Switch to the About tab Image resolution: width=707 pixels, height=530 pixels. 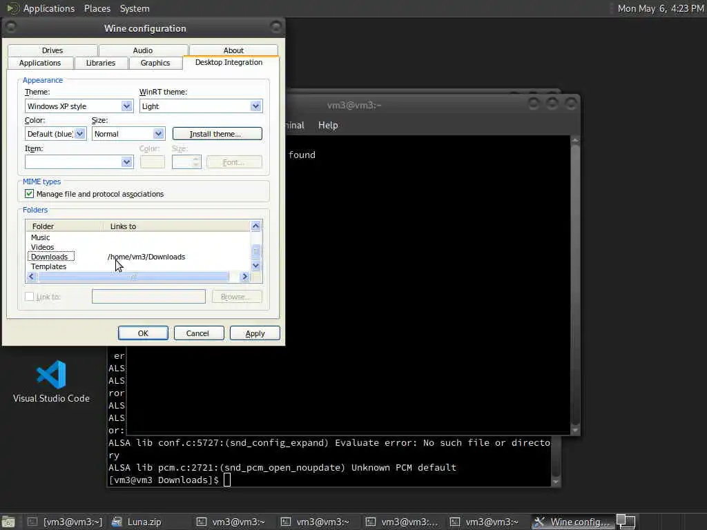(233, 50)
